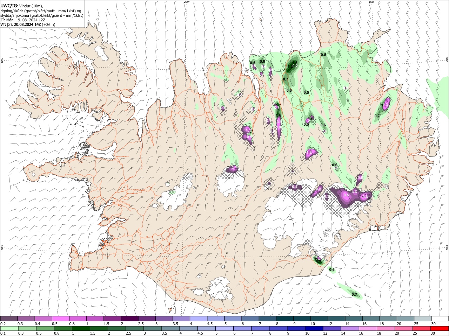Click the red lower swatch between 25 and 30
The image size is (449, 336).
421,328
